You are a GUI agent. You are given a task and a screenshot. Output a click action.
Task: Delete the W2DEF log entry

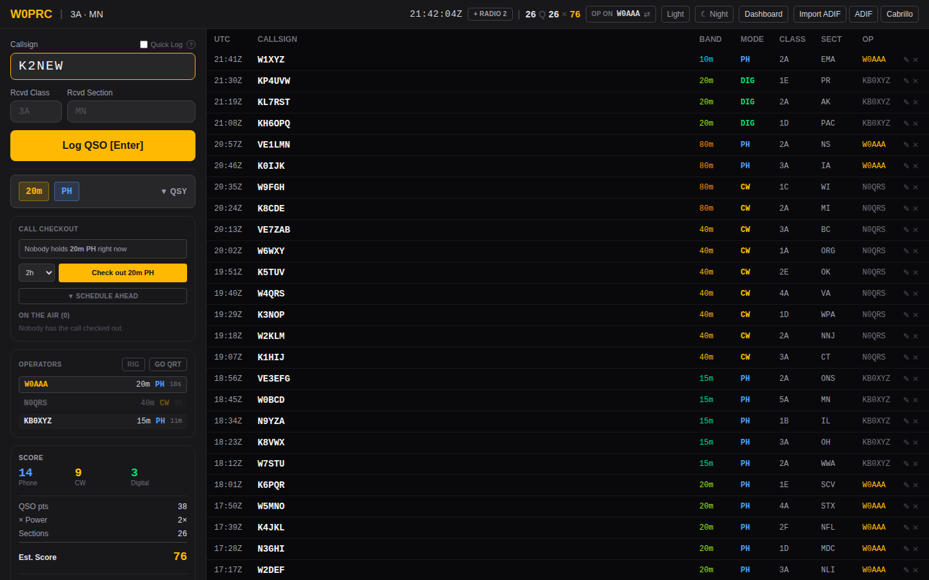[x=915, y=570]
